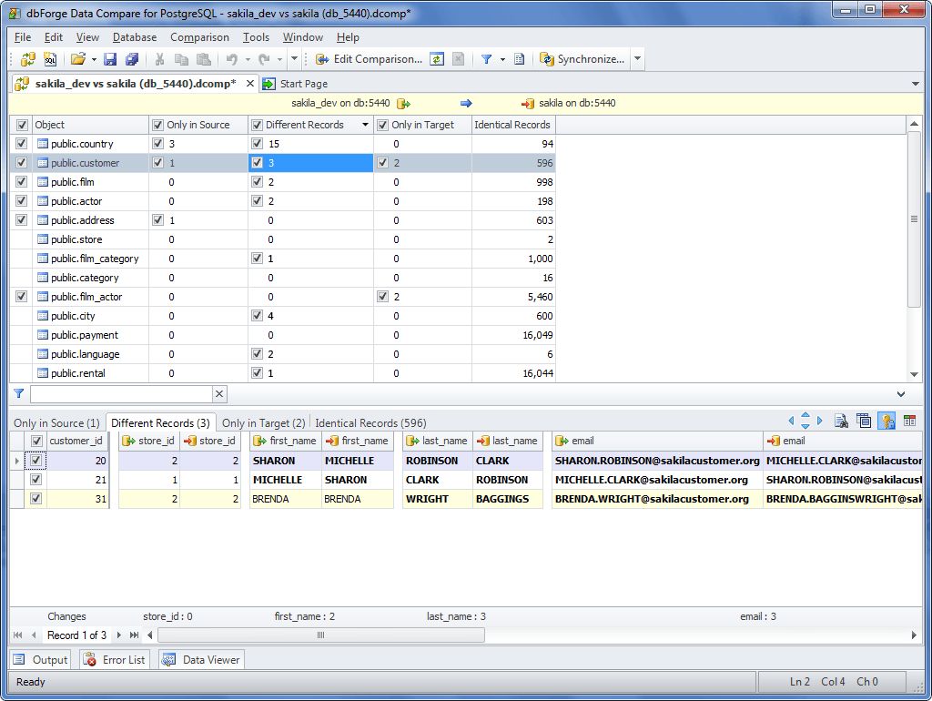The image size is (932, 701).
Task: Uncheck Only in Target checkbox for public.film_actor
Action: click(x=383, y=296)
